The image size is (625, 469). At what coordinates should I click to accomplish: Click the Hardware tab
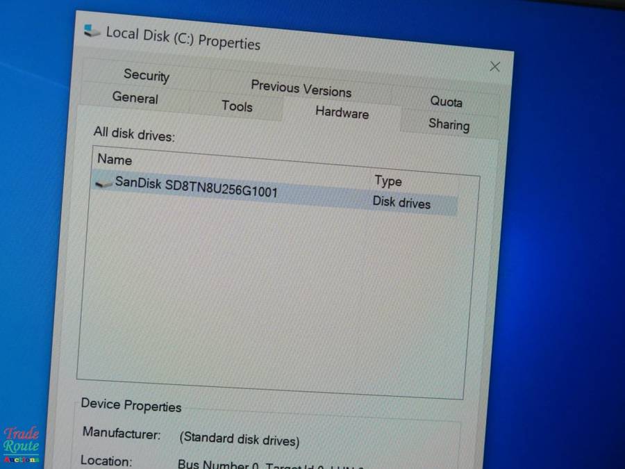tap(342, 113)
